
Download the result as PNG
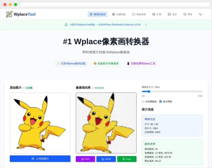coord(85,159)
